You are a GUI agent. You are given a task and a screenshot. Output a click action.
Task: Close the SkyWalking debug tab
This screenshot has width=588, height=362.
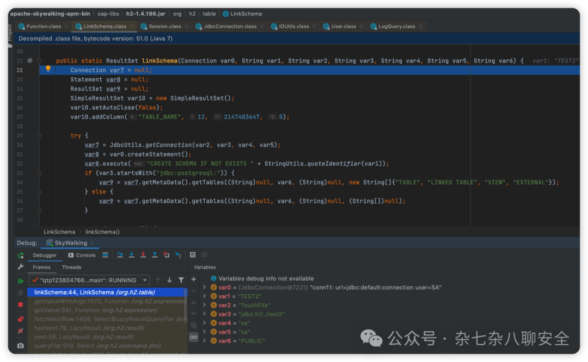(92, 243)
